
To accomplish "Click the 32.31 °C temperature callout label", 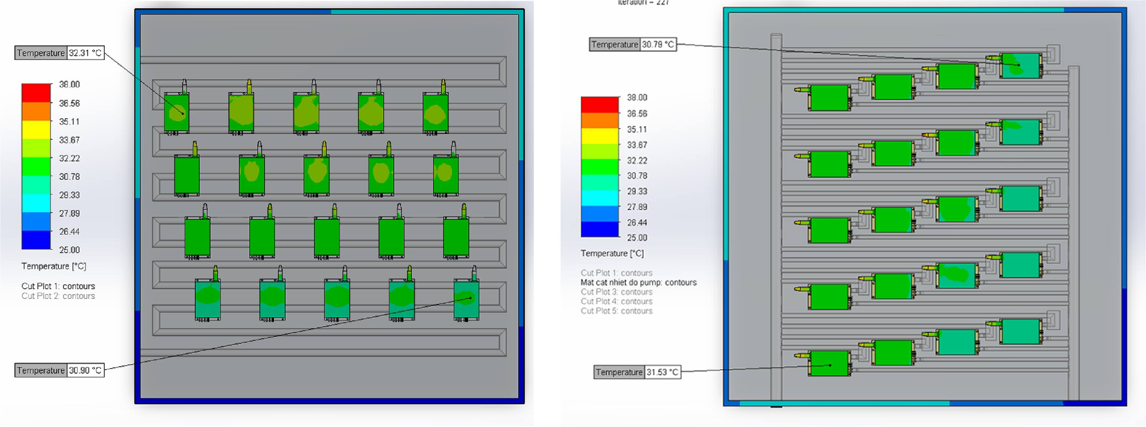I will pos(60,53).
